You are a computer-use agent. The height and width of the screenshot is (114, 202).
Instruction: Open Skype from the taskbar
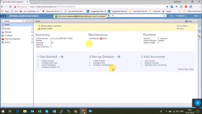click(x=47, y=111)
